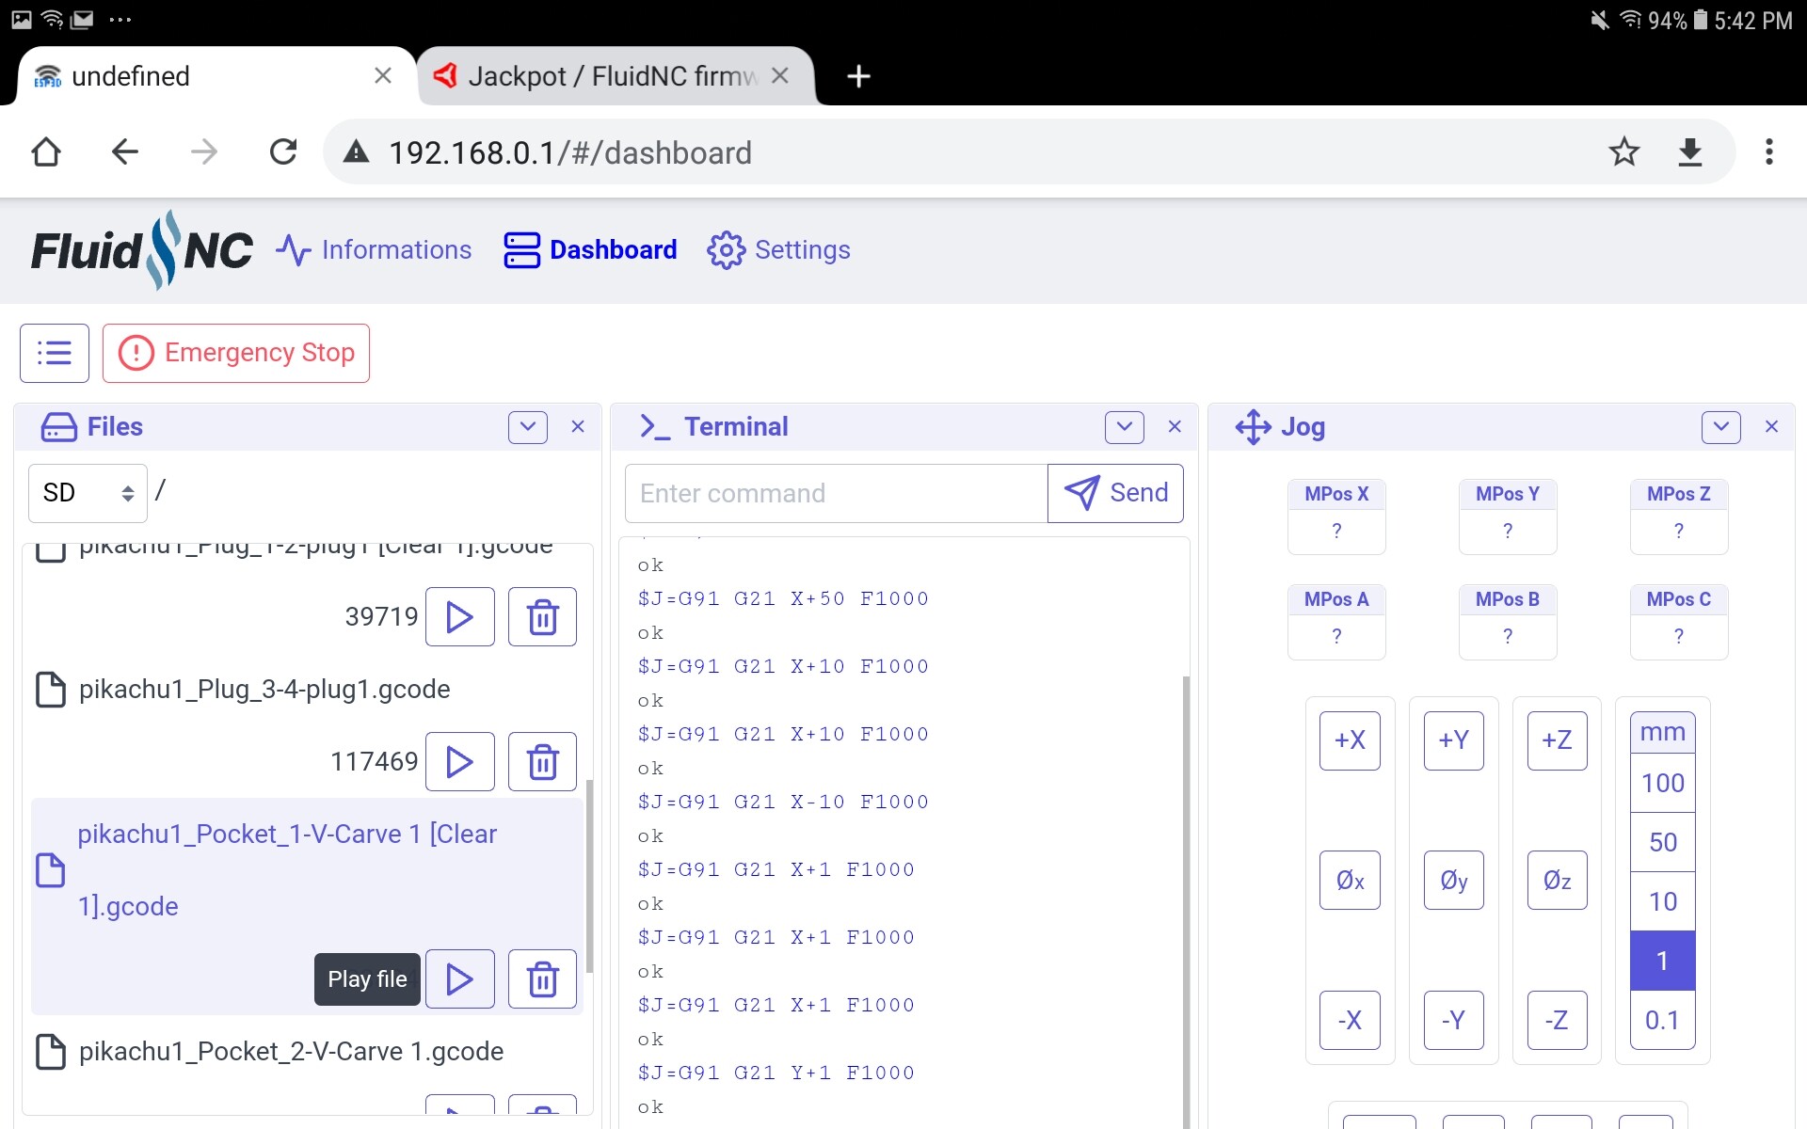This screenshot has height=1129, width=1807.
Task: Zero the Z axis
Action: click(x=1557, y=881)
